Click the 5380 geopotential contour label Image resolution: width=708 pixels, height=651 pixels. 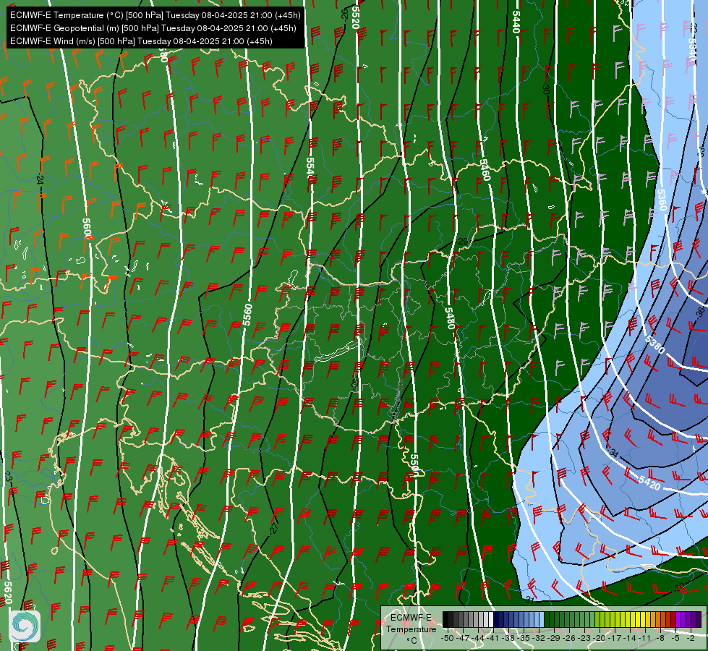(x=654, y=344)
